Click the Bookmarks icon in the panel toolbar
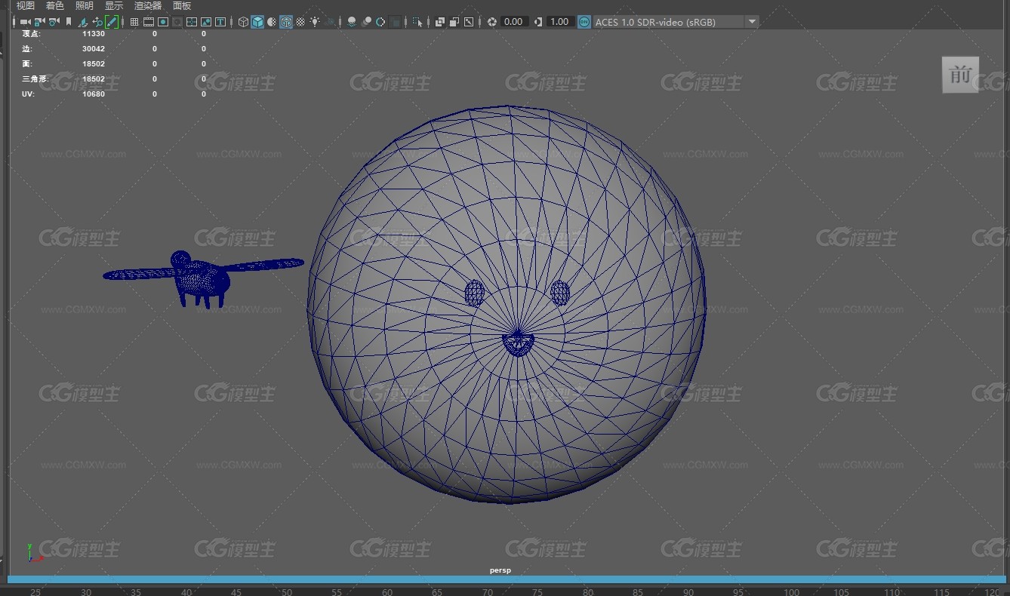The height and width of the screenshot is (596, 1010). (x=69, y=22)
